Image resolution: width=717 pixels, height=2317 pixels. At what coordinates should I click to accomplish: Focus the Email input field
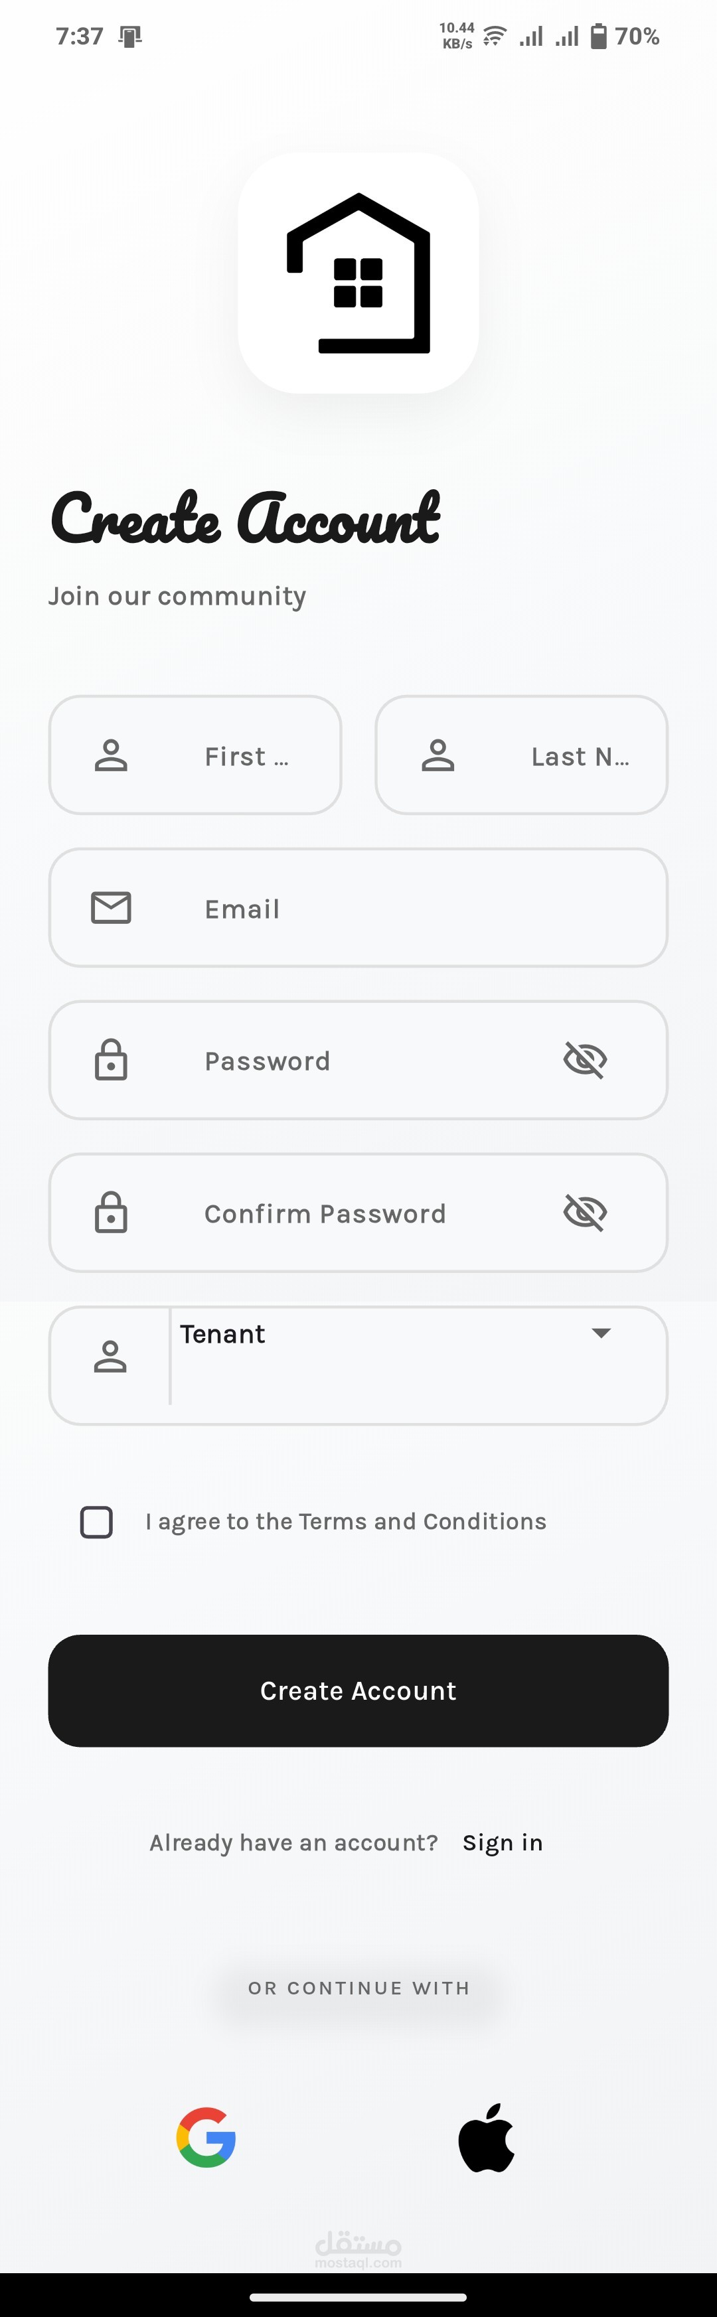pyautogui.click(x=358, y=907)
